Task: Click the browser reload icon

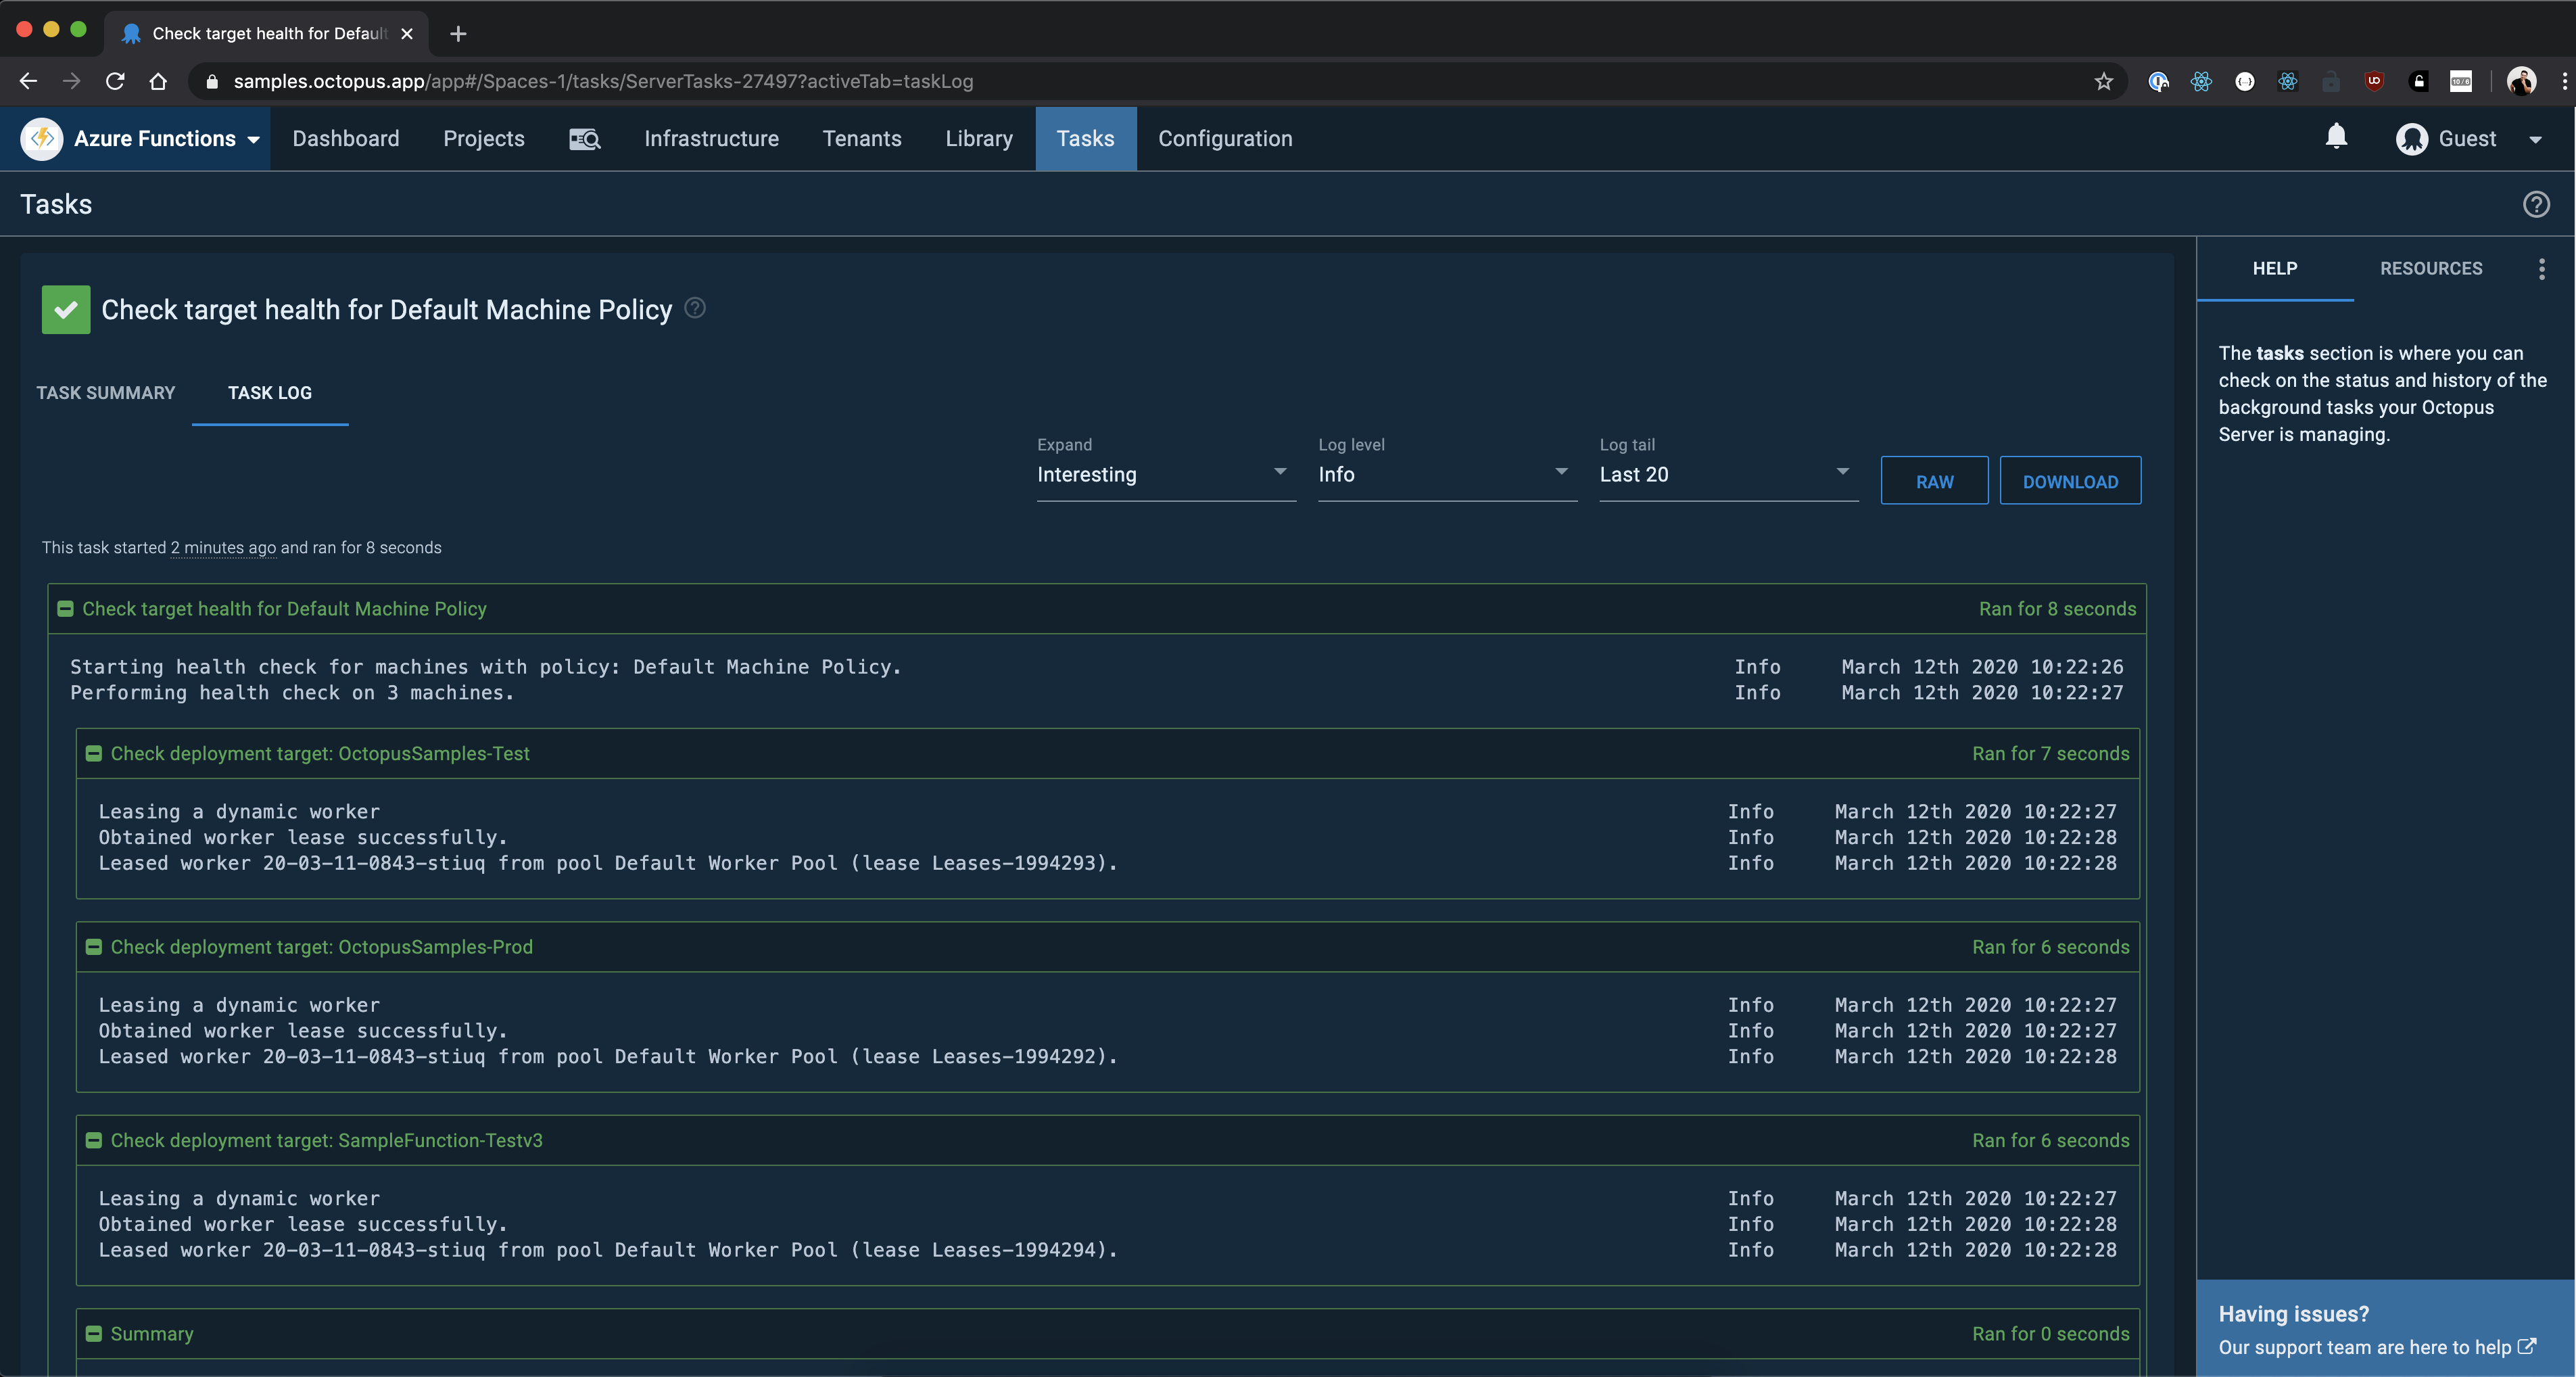Action: 115,82
